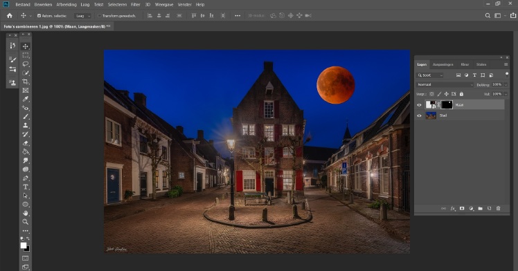The width and height of the screenshot is (518, 271).
Task: Open Layers panel flyout menu
Action: (506, 64)
